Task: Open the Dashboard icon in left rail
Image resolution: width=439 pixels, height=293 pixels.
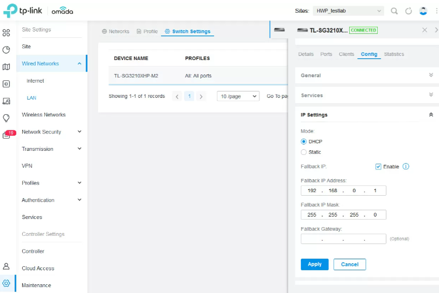Action: [x=6, y=33]
